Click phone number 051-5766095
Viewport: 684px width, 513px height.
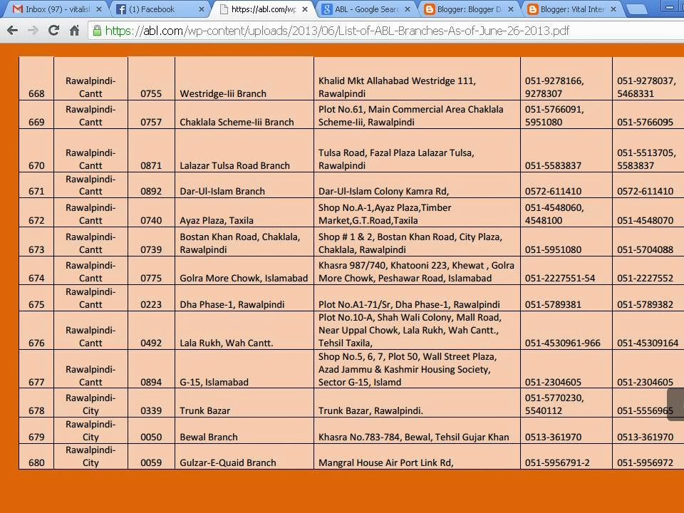[645, 122]
